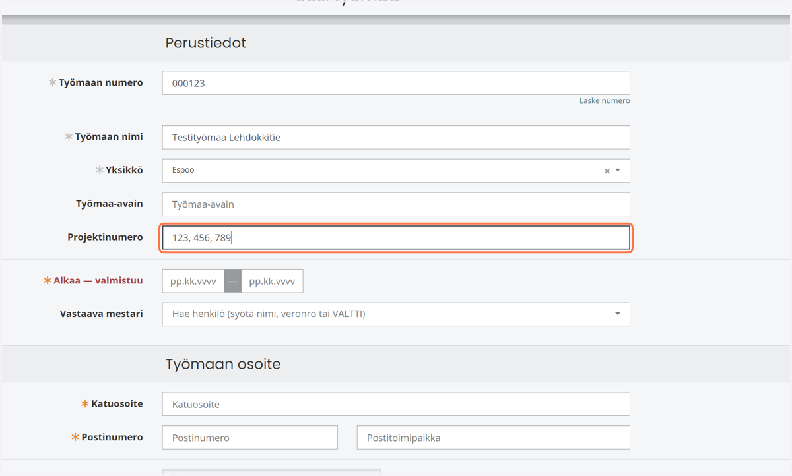Set the Alkaa start date field
The height and width of the screenshot is (476, 792).
point(193,281)
